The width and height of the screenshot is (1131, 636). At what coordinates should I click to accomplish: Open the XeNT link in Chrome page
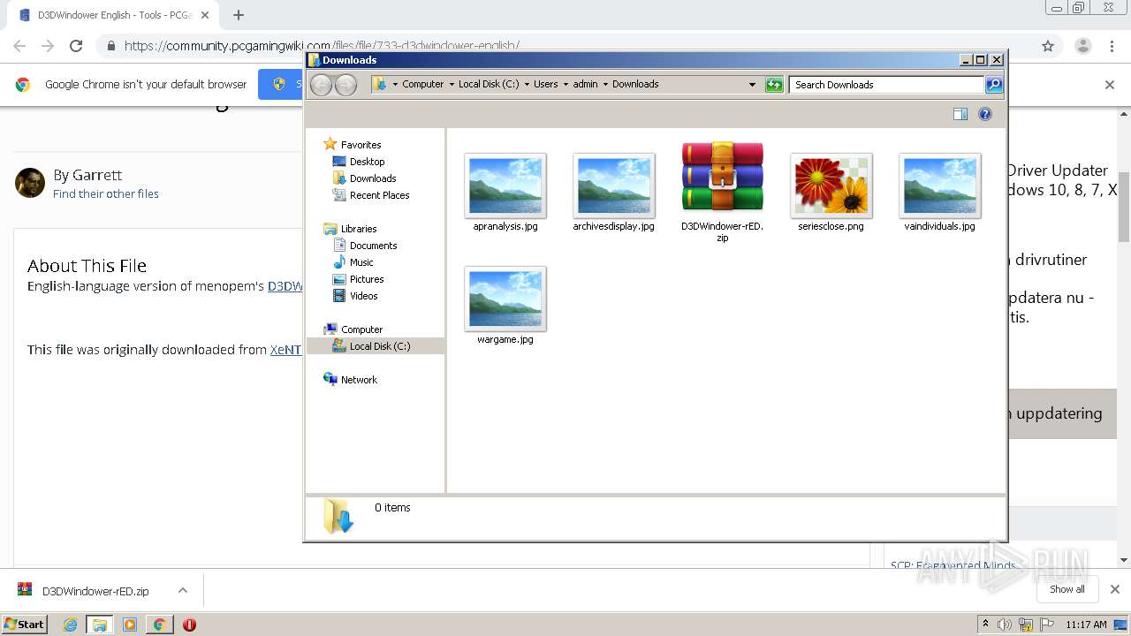point(285,350)
